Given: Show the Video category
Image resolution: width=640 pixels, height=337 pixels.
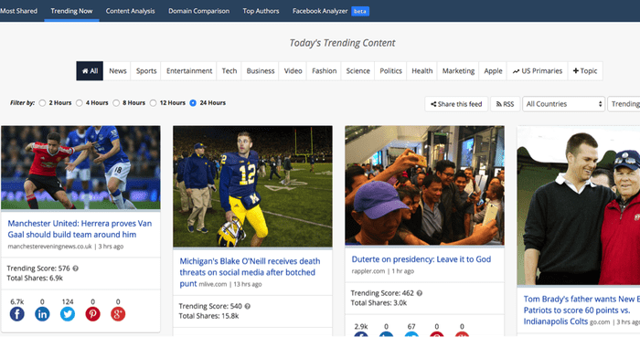Looking at the screenshot, I should [x=293, y=71].
